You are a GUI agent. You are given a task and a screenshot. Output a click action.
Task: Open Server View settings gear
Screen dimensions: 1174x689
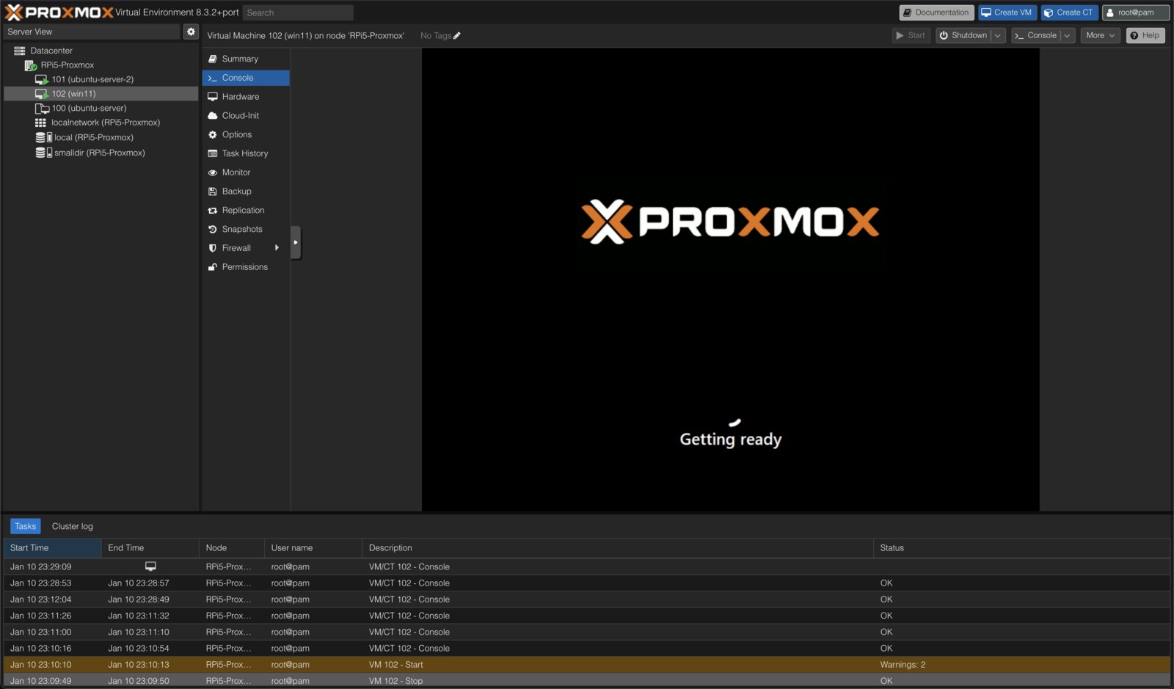click(191, 32)
